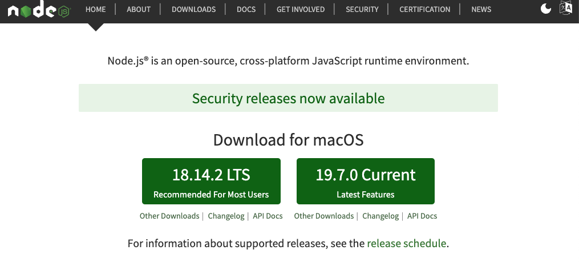Open API Docs for 18.14.2 LTS
Viewport: 579px width, 262px height.
[x=268, y=216]
